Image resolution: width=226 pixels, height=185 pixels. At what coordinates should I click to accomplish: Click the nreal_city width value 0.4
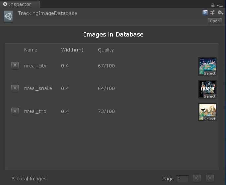click(65, 66)
